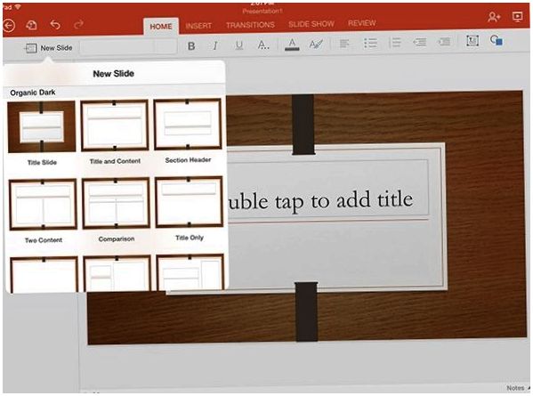Open the numbered list options
The height and width of the screenshot is (396, 533).
pyautogui.click(x=395, y=43)
